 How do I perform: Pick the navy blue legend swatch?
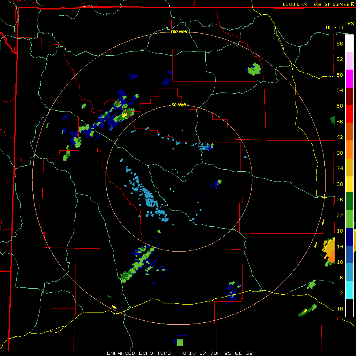pyautogui.click(x=349, y=237)
